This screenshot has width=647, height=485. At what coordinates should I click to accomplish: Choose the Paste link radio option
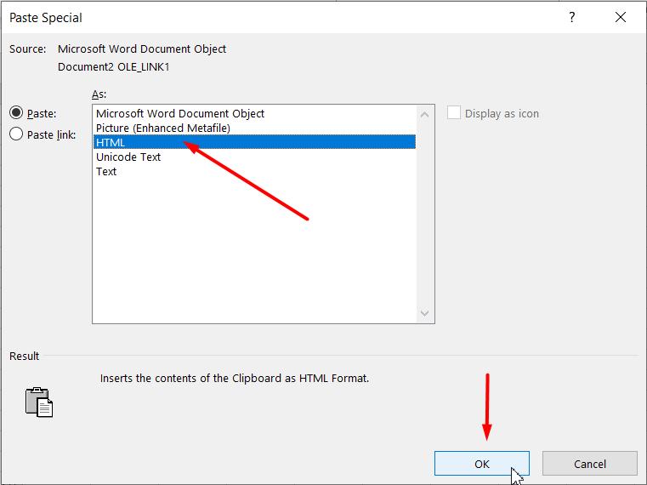coord(16,134)
